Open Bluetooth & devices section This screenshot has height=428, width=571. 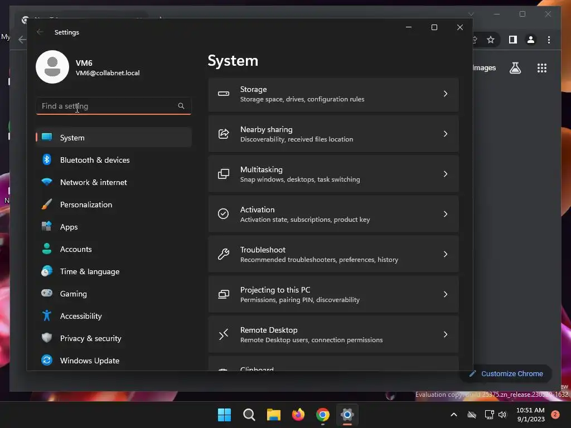pos(114,160)
